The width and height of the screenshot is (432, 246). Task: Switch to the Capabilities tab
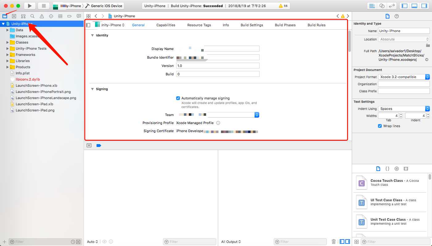(166, 25)
